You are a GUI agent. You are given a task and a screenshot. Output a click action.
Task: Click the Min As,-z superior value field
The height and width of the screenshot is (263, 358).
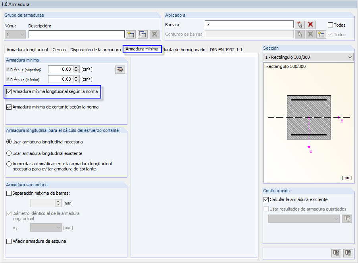pyautogui.click(x=61, y=69)
